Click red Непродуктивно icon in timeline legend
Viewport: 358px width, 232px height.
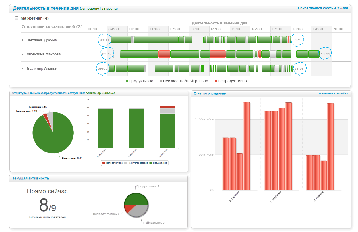click(x=216, y=81)
